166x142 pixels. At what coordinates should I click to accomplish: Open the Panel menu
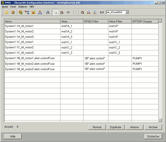13,6
